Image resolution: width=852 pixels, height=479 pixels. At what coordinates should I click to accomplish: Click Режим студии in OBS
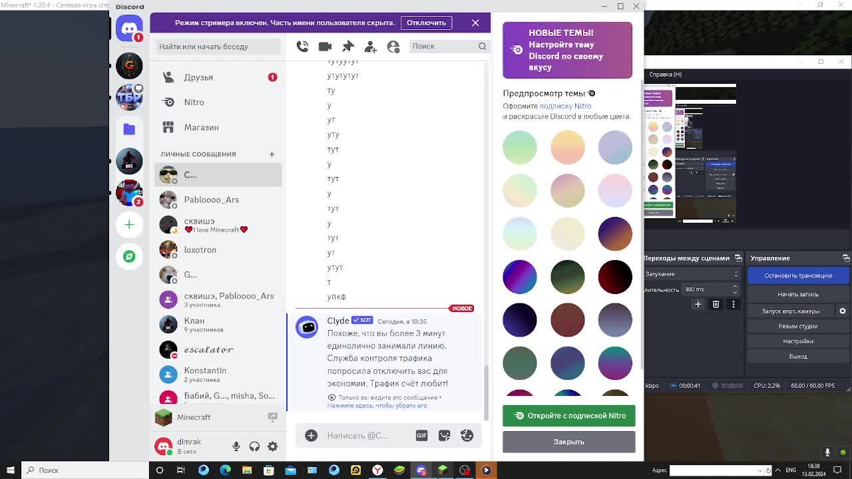tap(798, 326)
